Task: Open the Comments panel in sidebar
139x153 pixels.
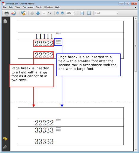Action: [5, 139]
